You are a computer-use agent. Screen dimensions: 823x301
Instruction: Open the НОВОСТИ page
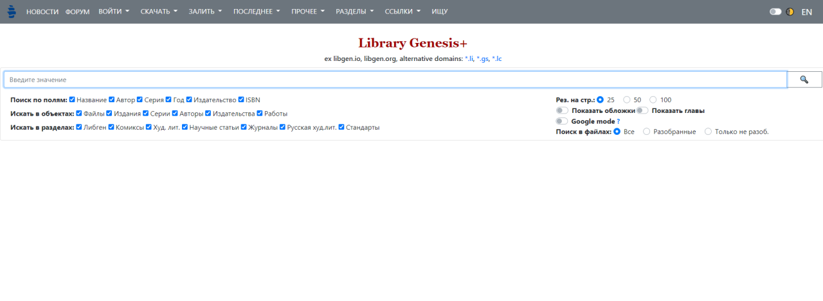point(42,12)
